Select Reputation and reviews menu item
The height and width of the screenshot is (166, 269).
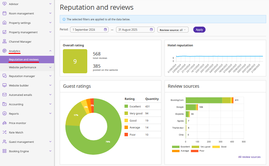[24, 60]
